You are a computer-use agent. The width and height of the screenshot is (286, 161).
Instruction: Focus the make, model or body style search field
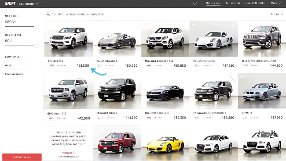[78, 14]
